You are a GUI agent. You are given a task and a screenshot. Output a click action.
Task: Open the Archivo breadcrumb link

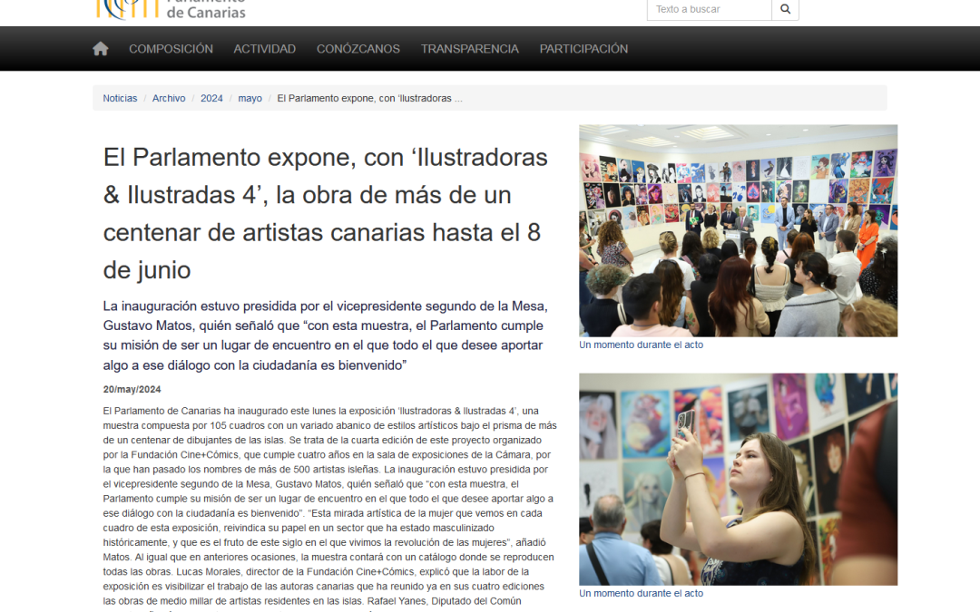(x=169, y=98)
